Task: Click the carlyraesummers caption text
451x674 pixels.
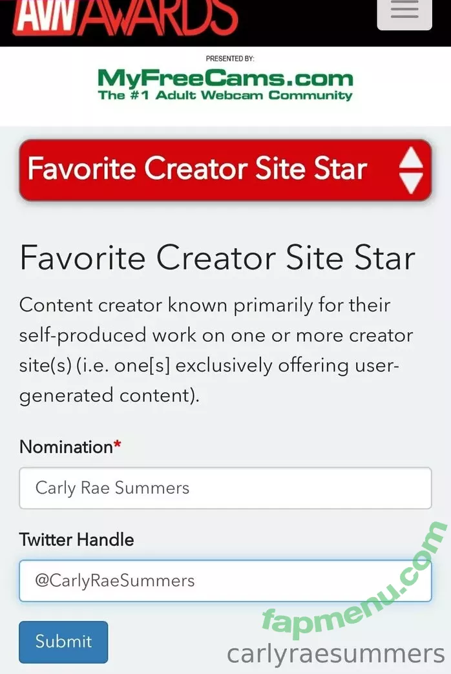Action: pos(335,654)
